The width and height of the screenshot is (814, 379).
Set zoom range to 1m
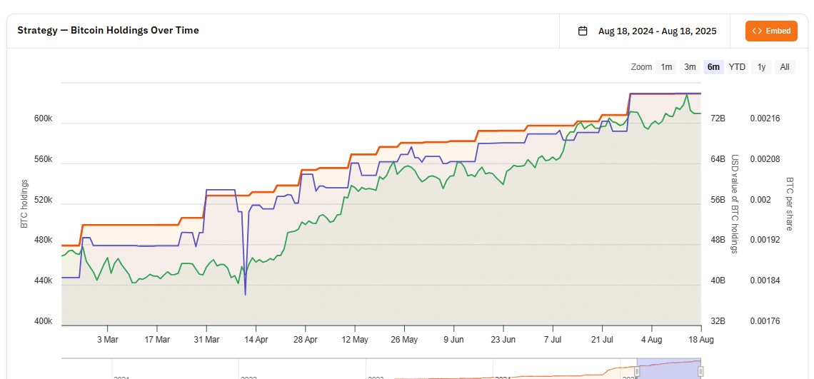point(666,67)
